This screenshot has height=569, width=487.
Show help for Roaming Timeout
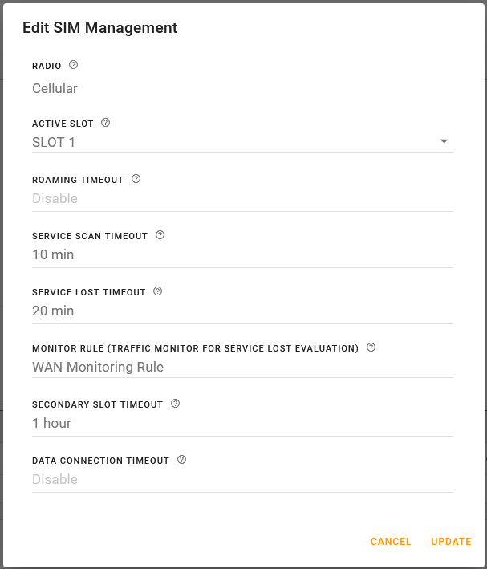pos(136,179)
